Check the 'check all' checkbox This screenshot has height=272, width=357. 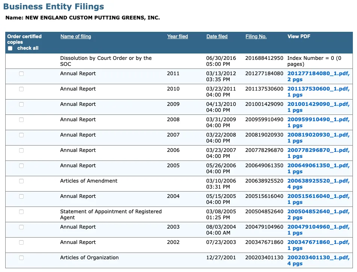10,48
